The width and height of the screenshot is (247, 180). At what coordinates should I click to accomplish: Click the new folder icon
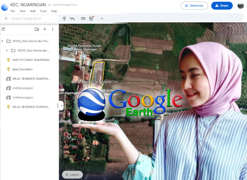click(x=37, y=29)
